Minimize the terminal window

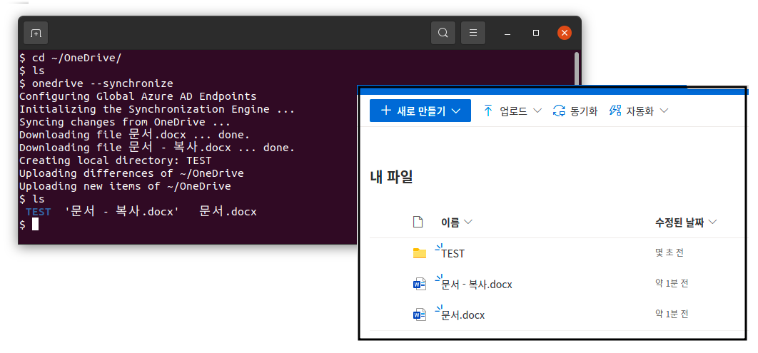point(507,34)
